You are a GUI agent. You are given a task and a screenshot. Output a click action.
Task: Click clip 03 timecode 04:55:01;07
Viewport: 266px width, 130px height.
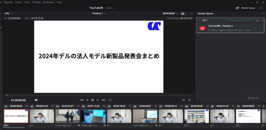[68, 106]
